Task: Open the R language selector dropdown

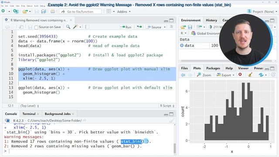Action: pyautogui.click(x=184, y=33)
